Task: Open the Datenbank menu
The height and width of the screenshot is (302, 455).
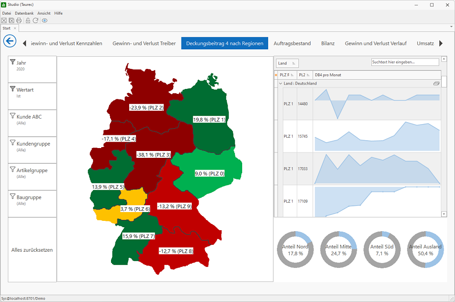Action: [x=24, y=13]
